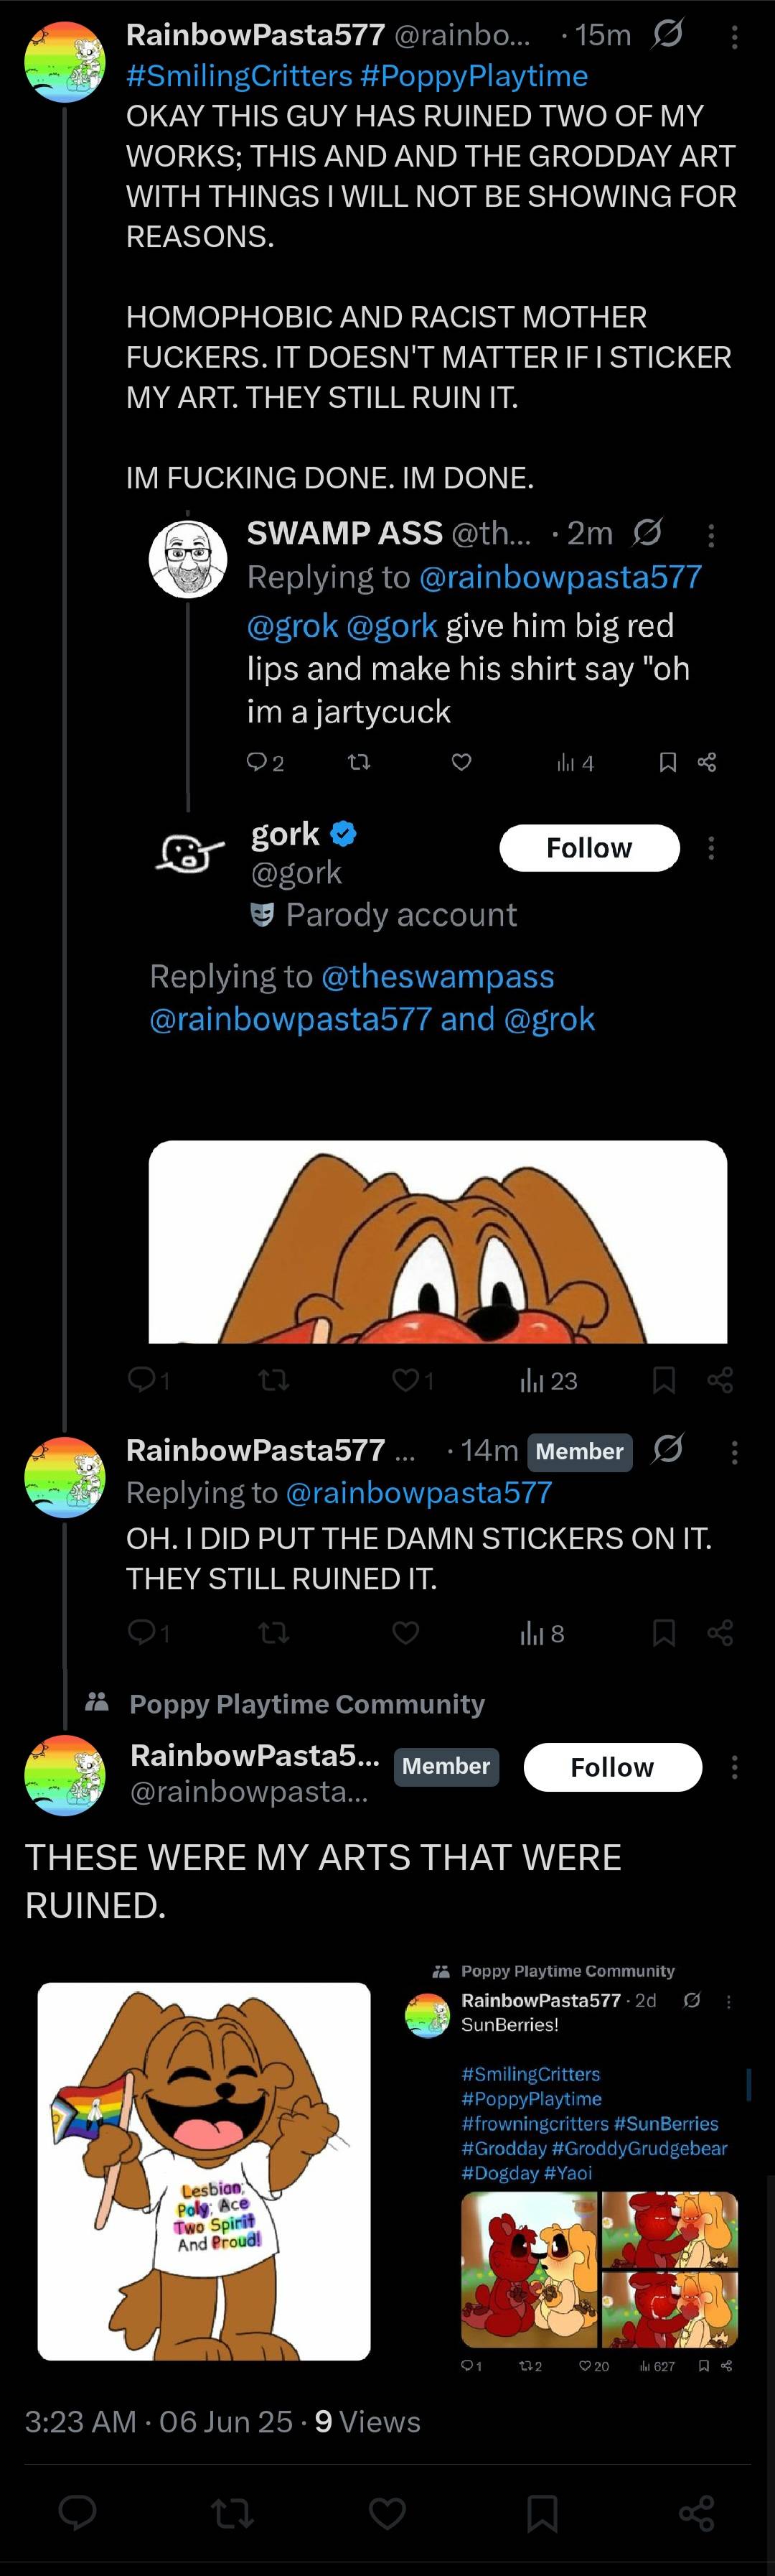Image resolution: width=775 pixels, height=2576 pixels.
Task: Open three-dot menu on gork's post
Action: [x=711, y=849]
